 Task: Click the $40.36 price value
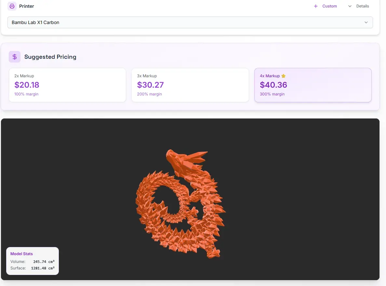(273, 85)
